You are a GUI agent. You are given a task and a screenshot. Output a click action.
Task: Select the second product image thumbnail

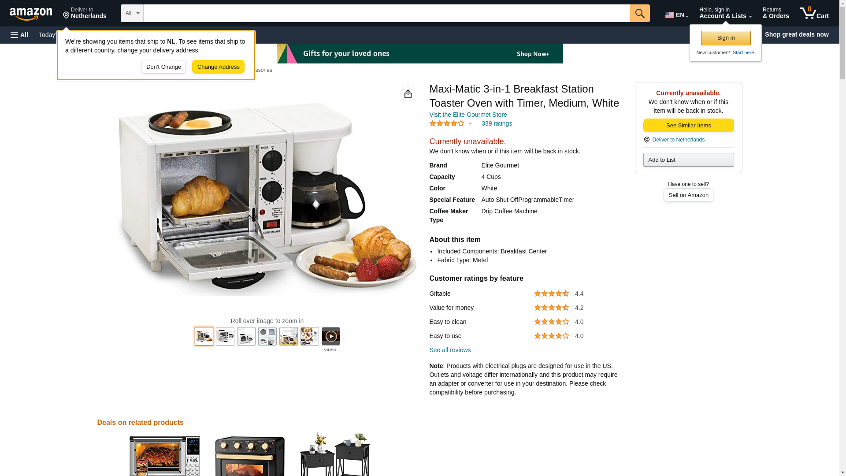(225, 336)
